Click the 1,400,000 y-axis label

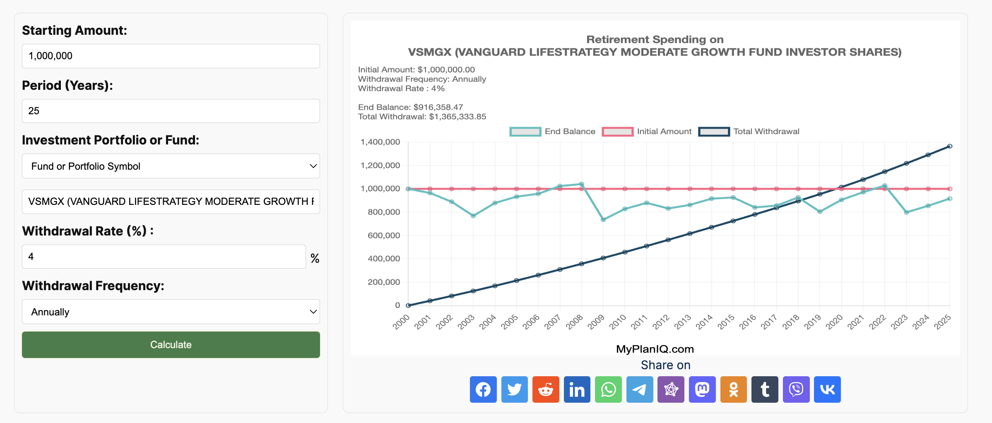point(380,142)
